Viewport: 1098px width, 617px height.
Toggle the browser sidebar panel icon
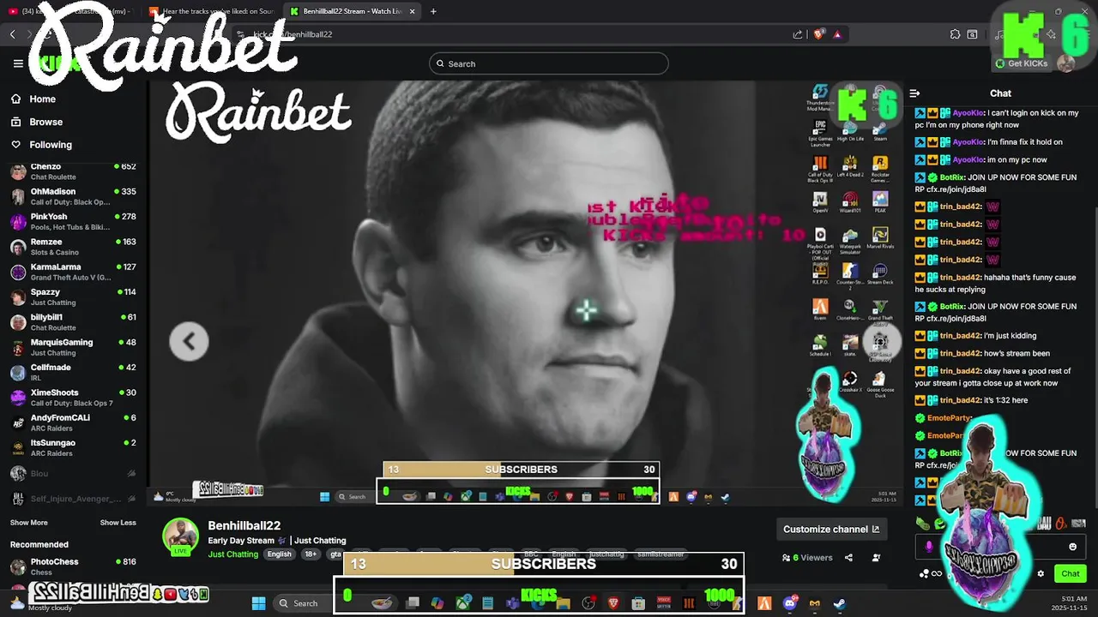tap(973, 34)
